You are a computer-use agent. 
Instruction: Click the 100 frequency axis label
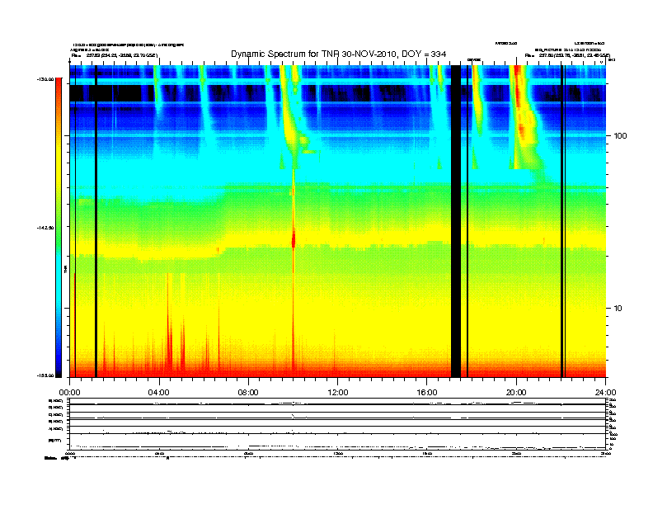[x=620, y=136]
